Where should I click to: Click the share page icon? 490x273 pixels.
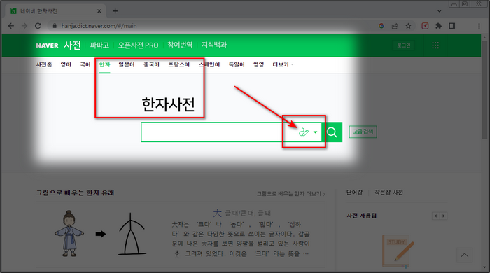coord(395,26)
